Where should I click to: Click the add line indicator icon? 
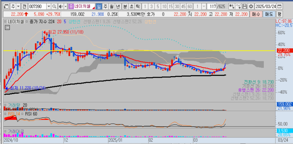[238, 6]
